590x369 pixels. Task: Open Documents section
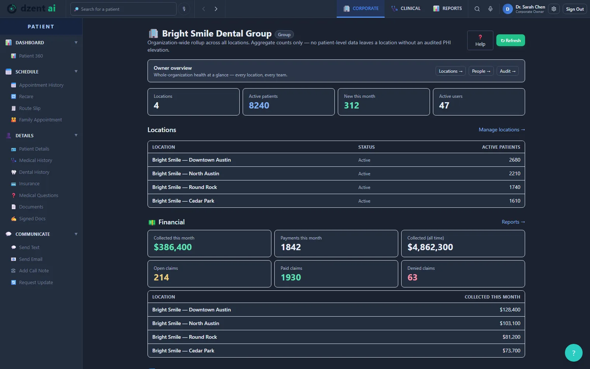pyautogui.click(x=31, y=207)
